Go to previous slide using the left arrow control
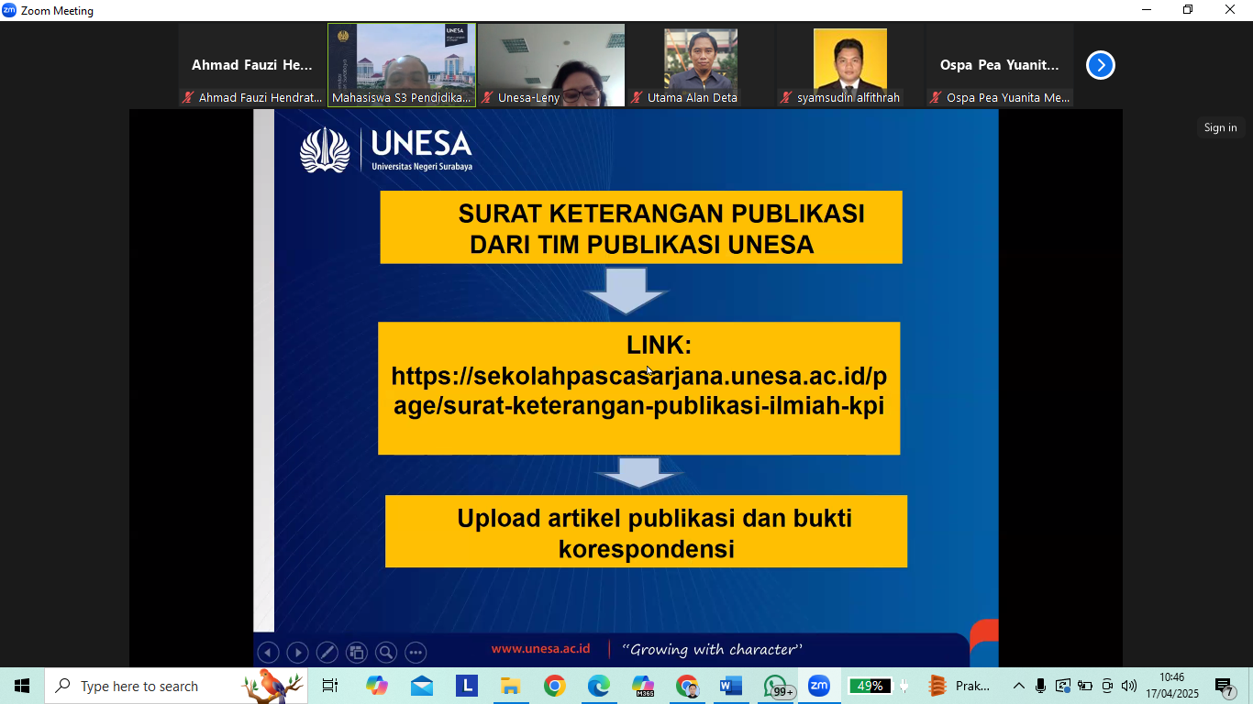The image size is (1253, 704). [x=268, y=653]
